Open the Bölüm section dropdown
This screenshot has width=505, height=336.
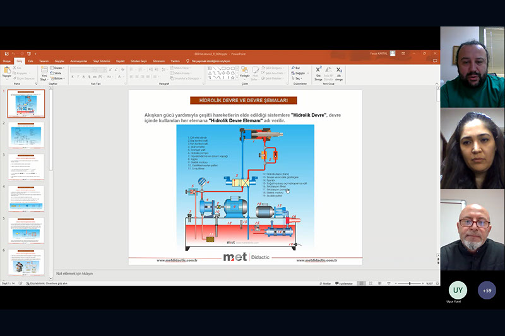(x=58, y=78)
